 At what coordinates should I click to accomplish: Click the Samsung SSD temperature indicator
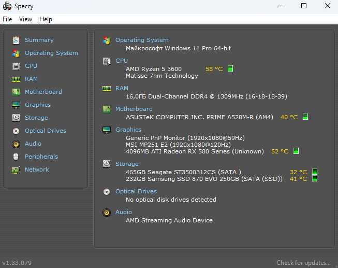[x=315, y=178]
